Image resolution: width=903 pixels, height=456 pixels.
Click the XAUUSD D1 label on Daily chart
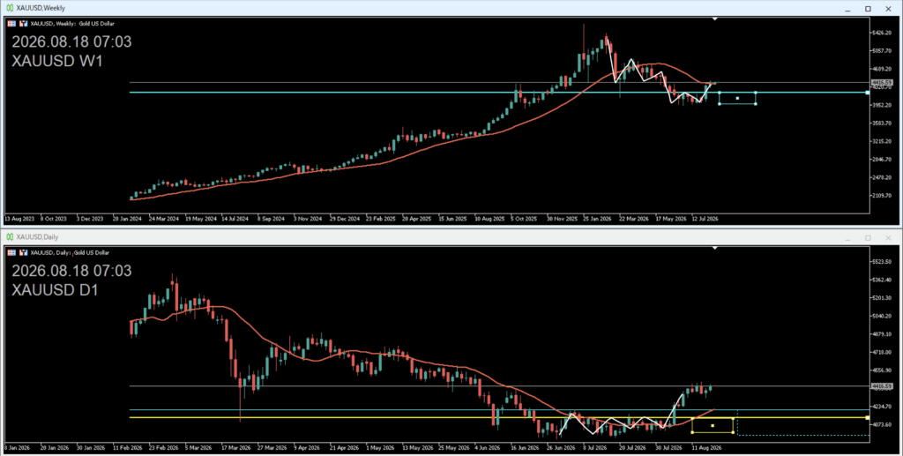(56, 290)
